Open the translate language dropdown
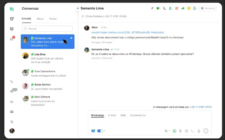This screenshot has width=225, height=140. click(x=167, y=131)
